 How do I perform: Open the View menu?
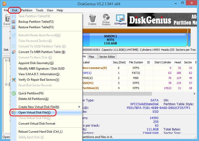click(50, 10)
